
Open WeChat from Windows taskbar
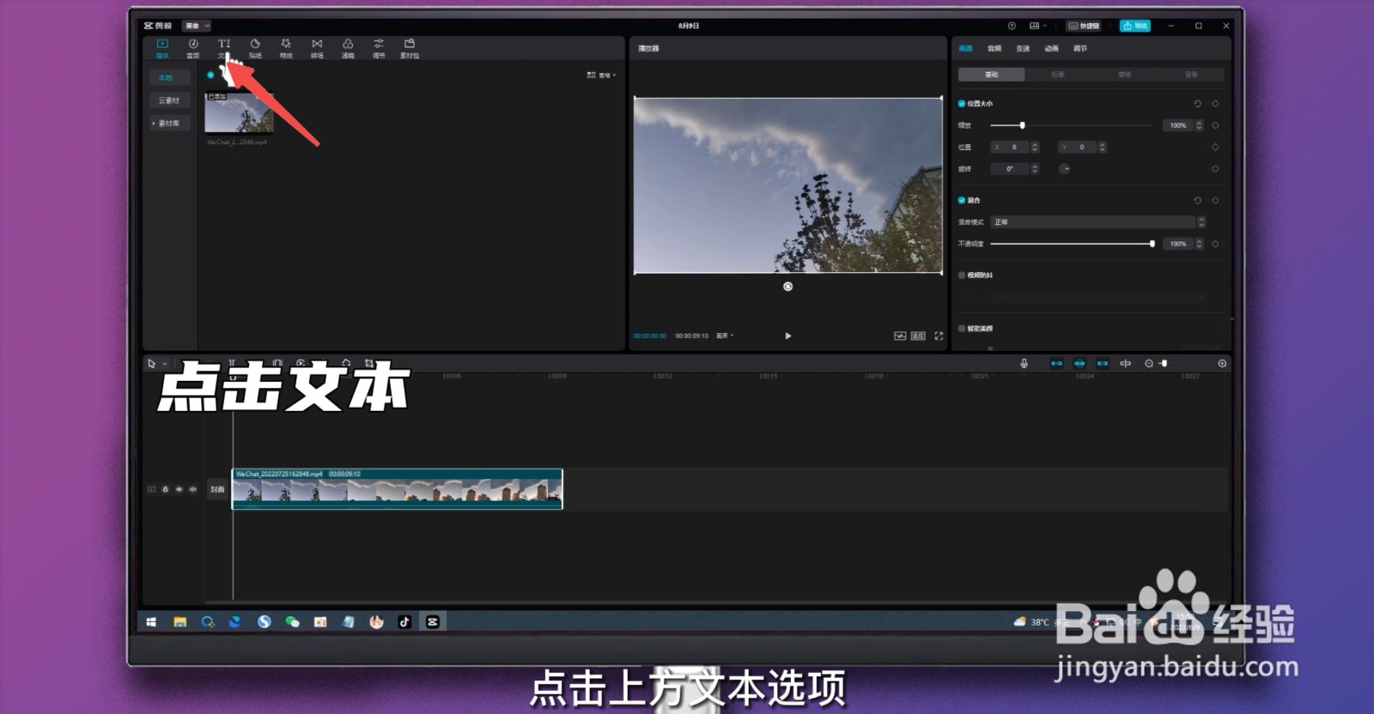coord(292,621)
